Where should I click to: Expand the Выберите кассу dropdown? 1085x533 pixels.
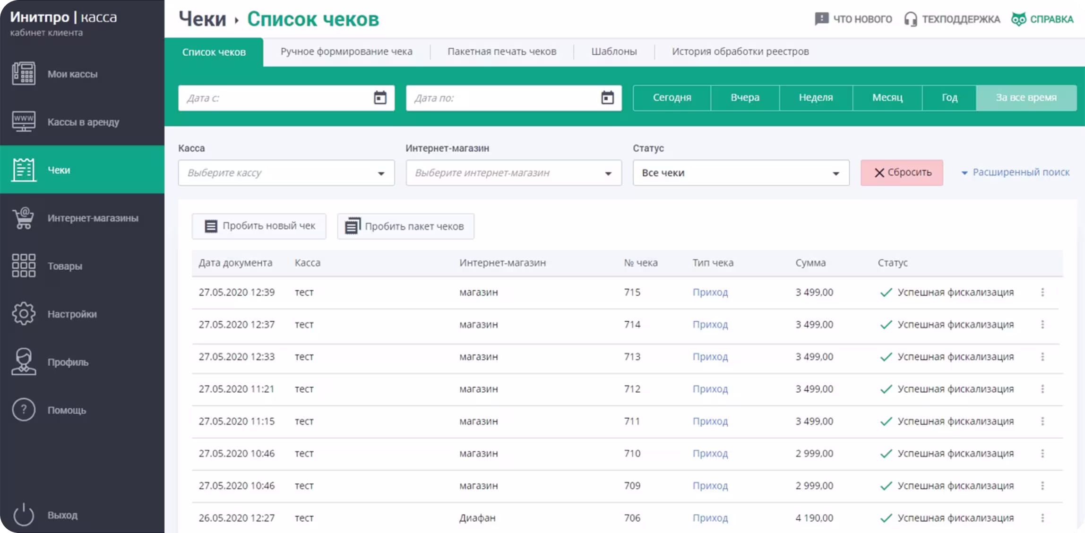(x=286, y=173)
